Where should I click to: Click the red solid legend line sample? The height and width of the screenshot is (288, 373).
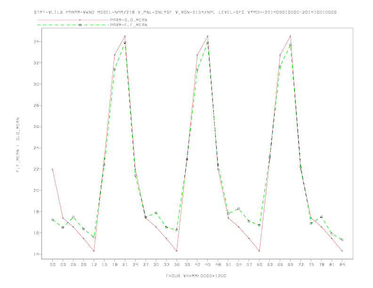point(73,20)
